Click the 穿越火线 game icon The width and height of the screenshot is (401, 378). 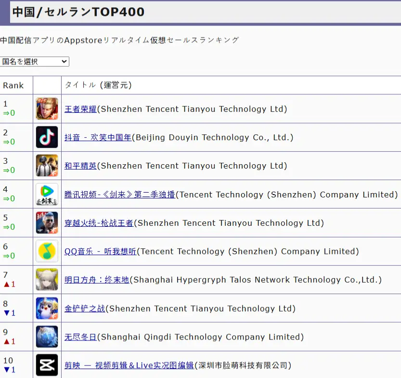point(47,222)
